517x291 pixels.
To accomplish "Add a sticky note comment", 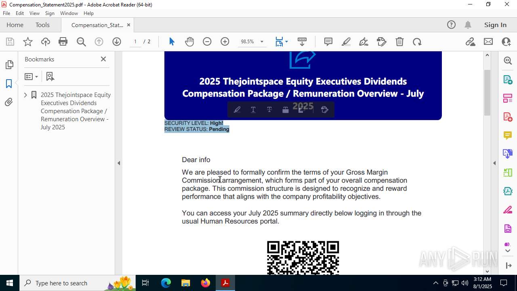I will pyautogui.click(x=328, y=42).
